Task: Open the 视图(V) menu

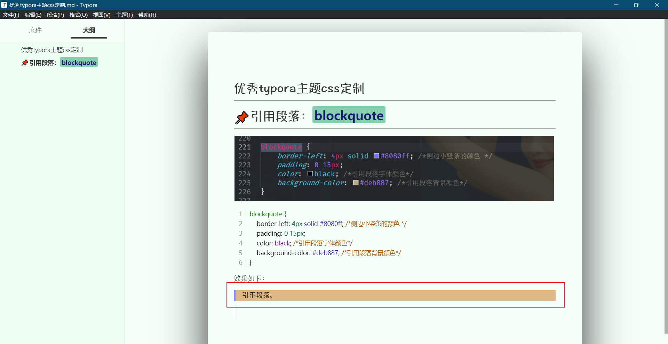Action: 102,15
